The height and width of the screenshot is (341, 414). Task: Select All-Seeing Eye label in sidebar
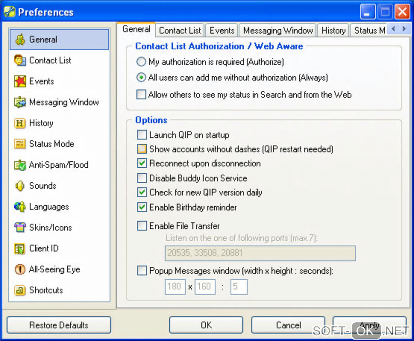click(x=54, y=270)
